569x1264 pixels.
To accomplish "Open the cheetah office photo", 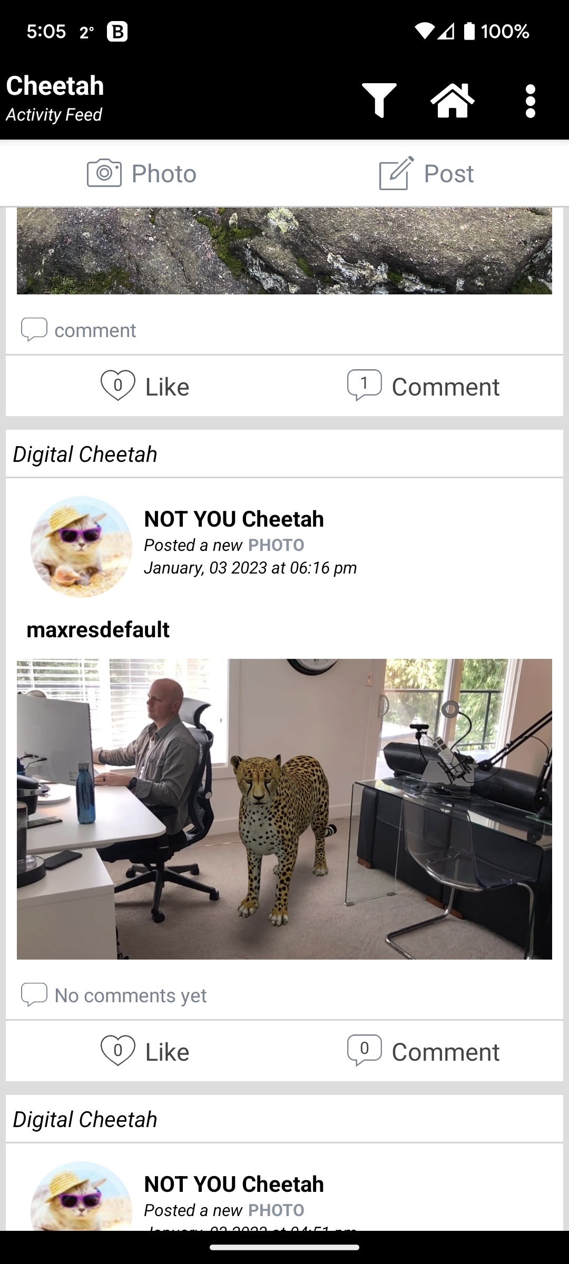I will 284,809.
